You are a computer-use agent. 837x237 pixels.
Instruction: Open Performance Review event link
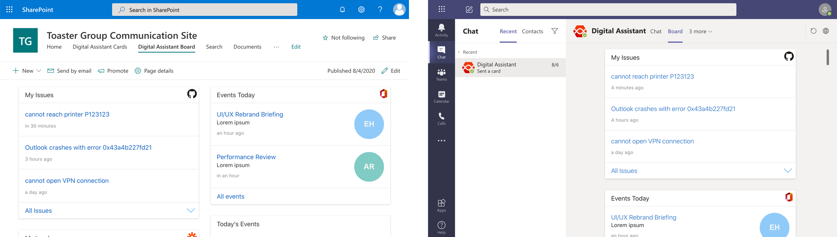246,157
